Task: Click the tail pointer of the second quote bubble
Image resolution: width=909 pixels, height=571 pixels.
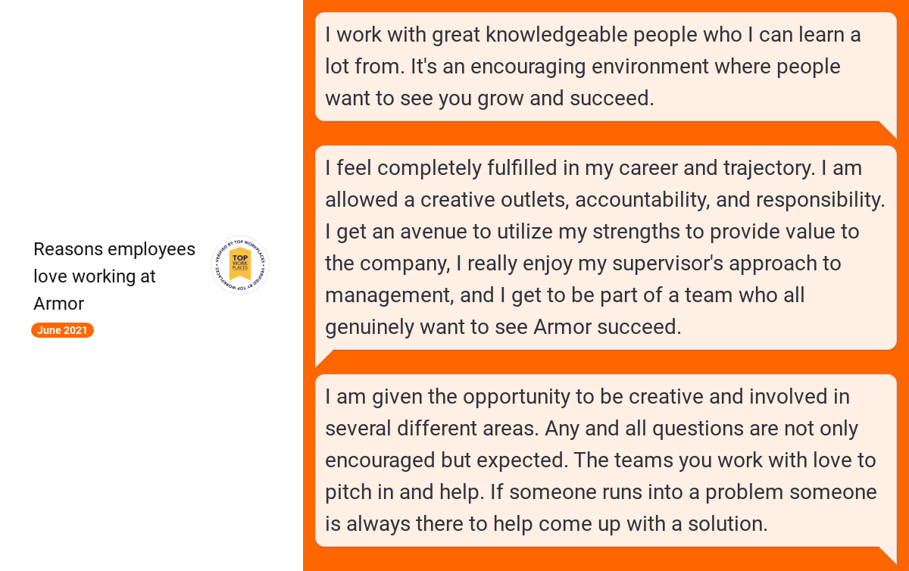Action: click(324, 358)
